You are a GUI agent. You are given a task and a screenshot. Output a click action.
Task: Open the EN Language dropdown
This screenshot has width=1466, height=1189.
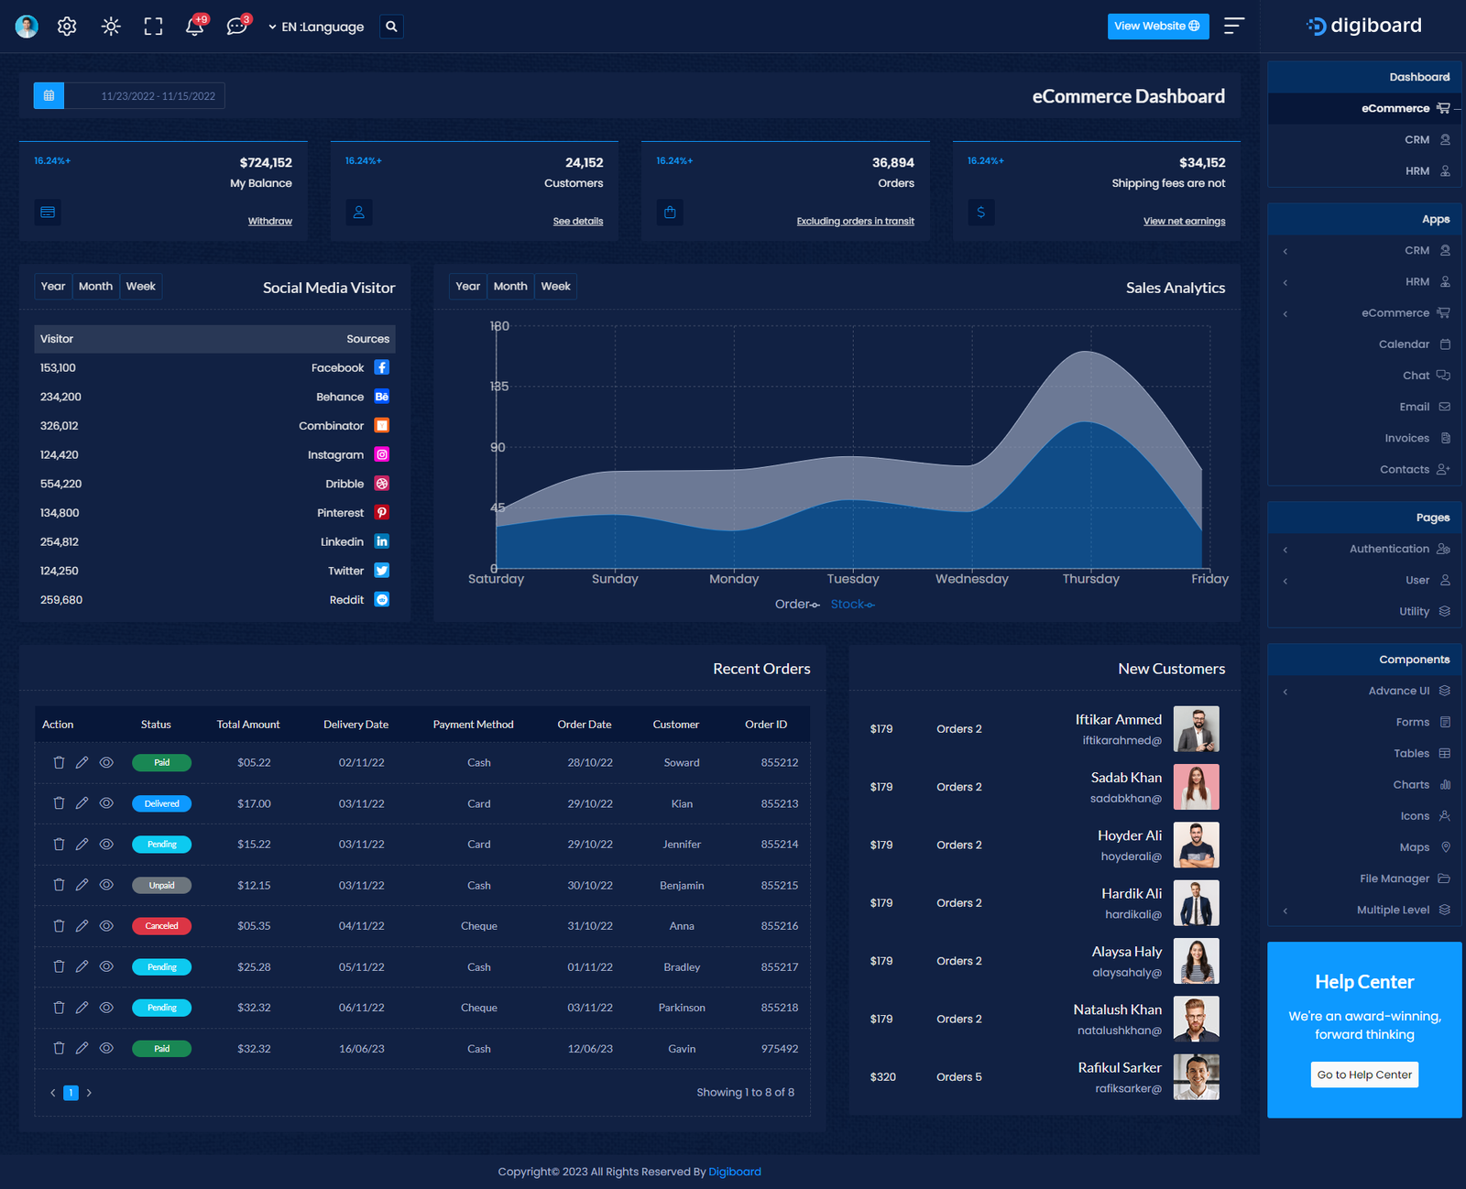tap(316, 27)
